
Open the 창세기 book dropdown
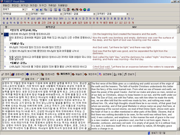(x=23, y=10)
